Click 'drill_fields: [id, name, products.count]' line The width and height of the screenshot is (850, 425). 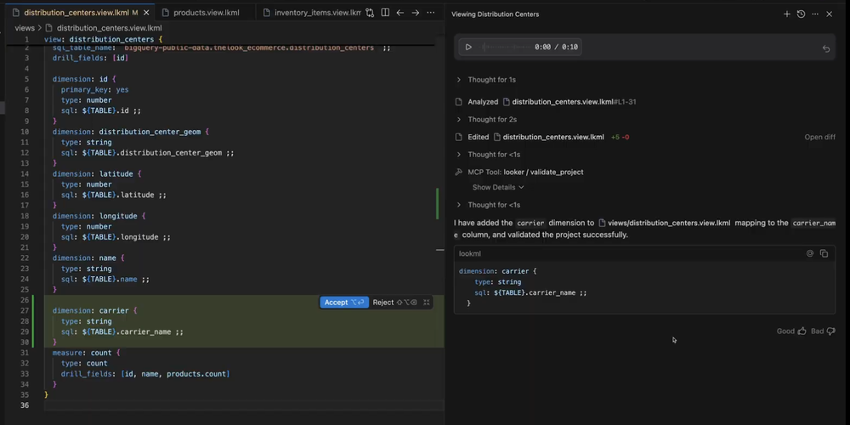click(x=145, y=374)
